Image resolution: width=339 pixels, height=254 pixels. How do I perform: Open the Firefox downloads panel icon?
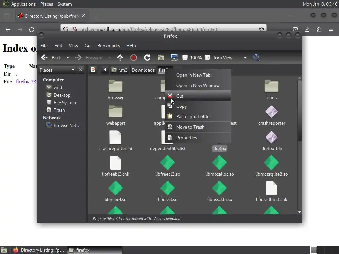point(307,29)
